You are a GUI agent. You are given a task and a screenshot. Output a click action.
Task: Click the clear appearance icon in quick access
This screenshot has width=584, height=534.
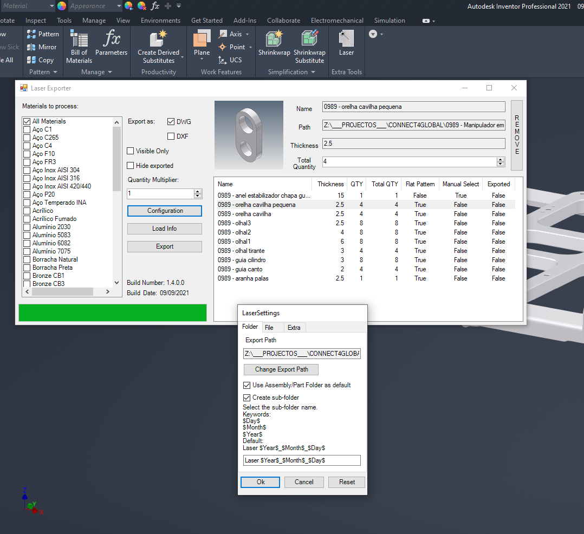tap(141, 5)
